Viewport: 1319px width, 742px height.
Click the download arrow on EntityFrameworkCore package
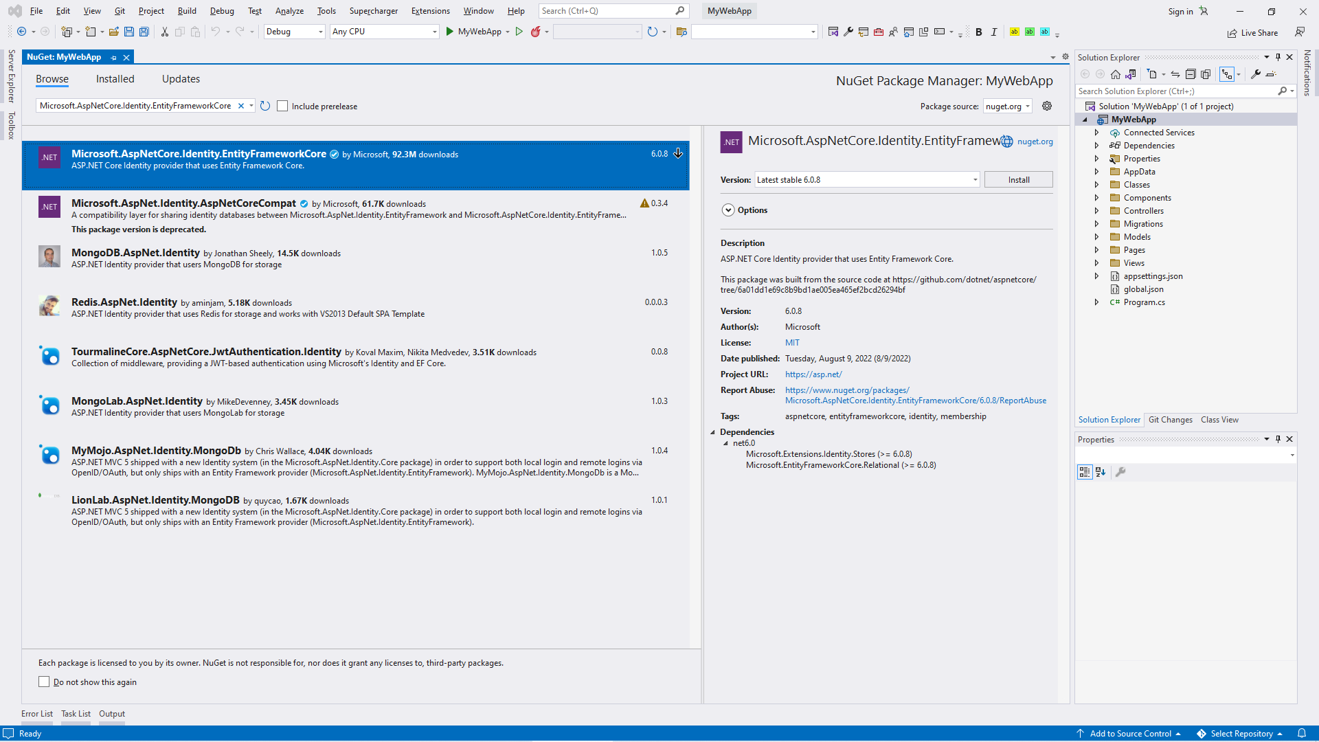coord(678,153)
